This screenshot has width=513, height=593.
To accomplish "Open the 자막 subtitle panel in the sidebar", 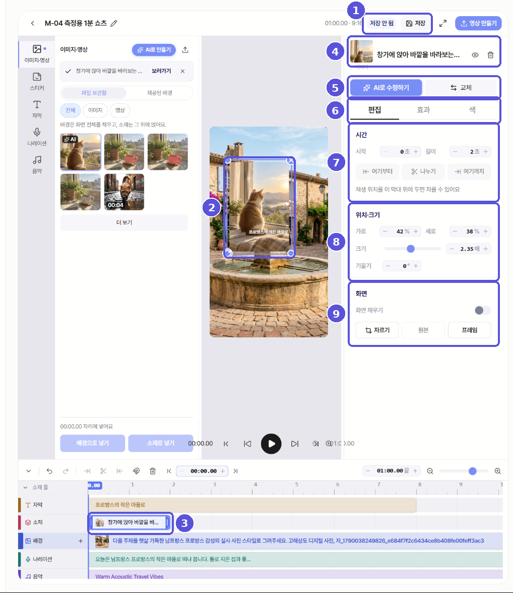I will pyautogui.click(x=37, y=109).
